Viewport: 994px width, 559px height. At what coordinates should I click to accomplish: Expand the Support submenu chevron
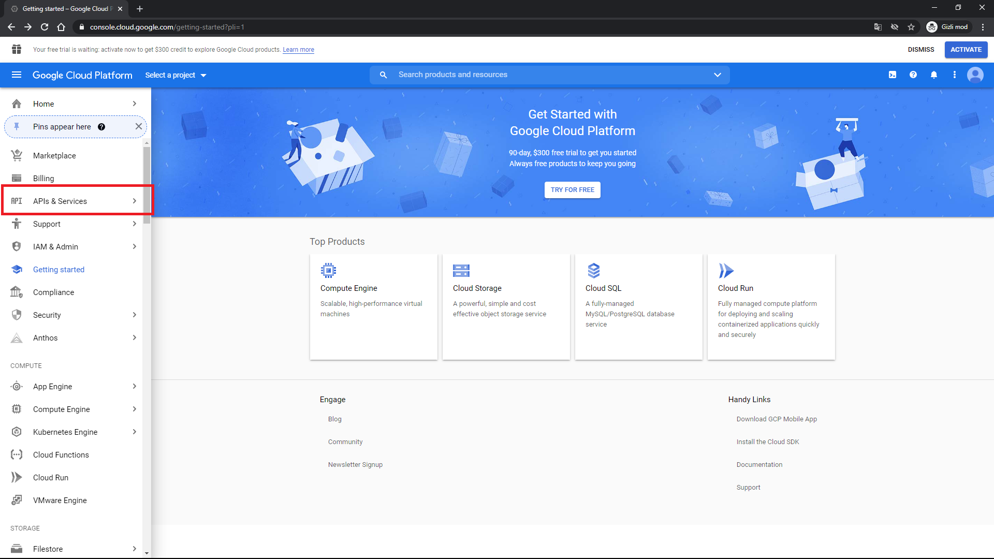click(135, 224)
